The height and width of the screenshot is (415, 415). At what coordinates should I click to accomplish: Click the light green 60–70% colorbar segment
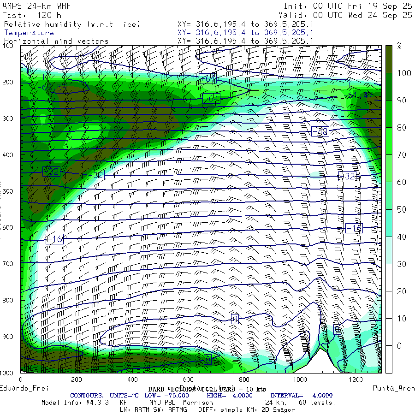point(389,168)
